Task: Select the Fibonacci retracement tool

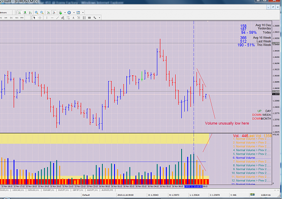Action: [68, 18]
